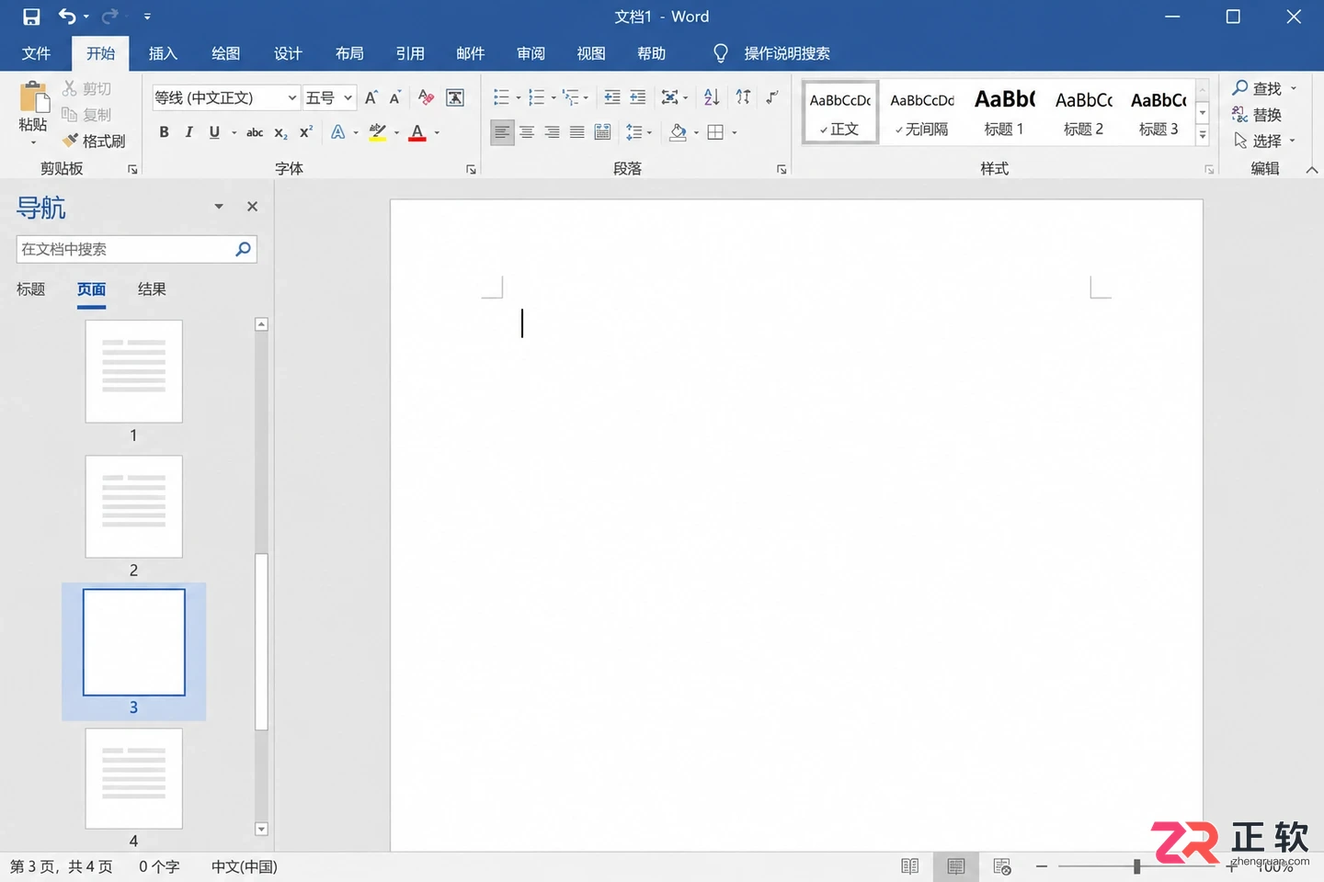Image resolution: width=1324 pixels, height=882 pixels.
Task: Apply the 标题 1 style
Action: click(x=1004, y=112)
